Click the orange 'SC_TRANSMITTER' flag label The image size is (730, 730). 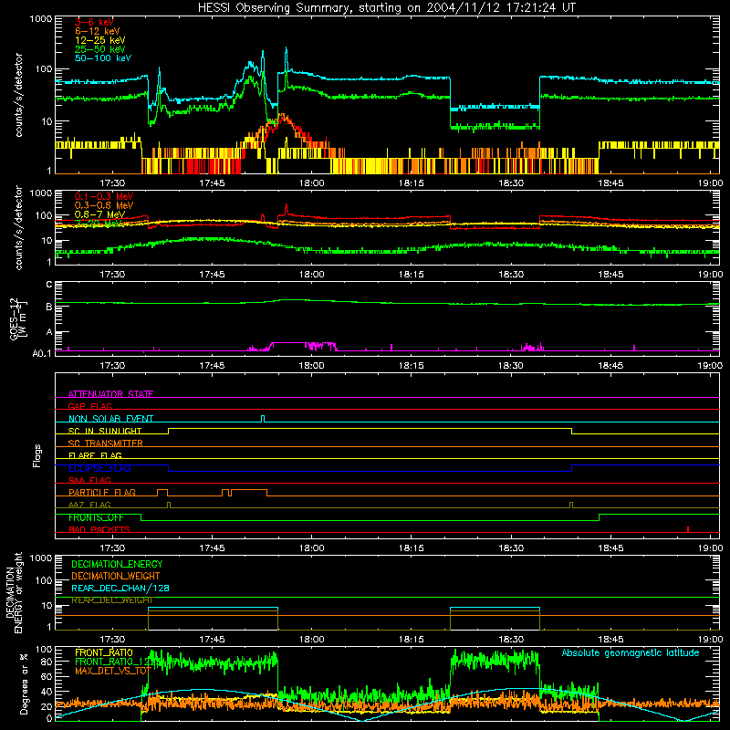coord(106,443)
